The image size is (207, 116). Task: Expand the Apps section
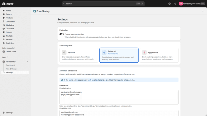point(5,57)
